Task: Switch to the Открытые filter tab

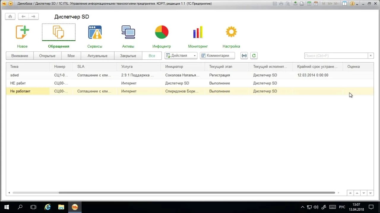Action: [x=47, y=56]
